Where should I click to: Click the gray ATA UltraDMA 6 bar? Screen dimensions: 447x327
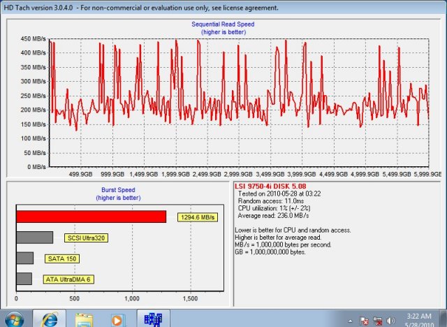click(x=24, y=279)
